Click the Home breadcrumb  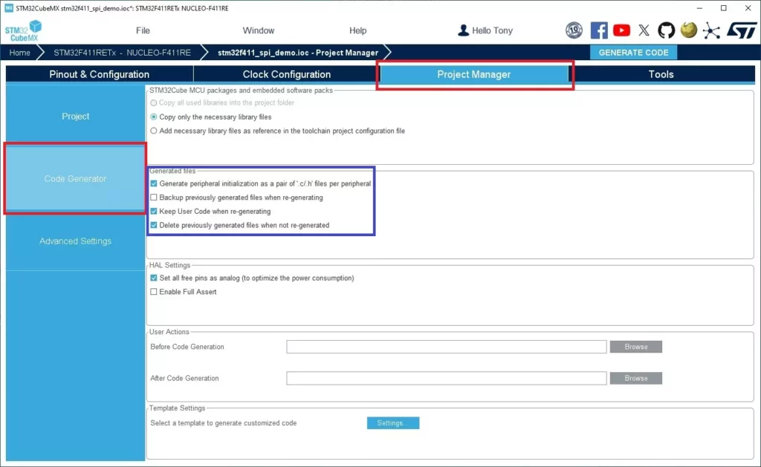20,53
